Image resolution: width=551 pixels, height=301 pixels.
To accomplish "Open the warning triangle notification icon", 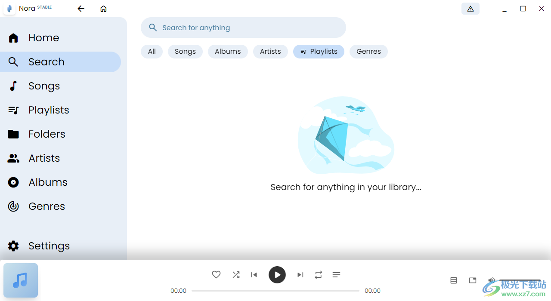I will click(470, 9).
